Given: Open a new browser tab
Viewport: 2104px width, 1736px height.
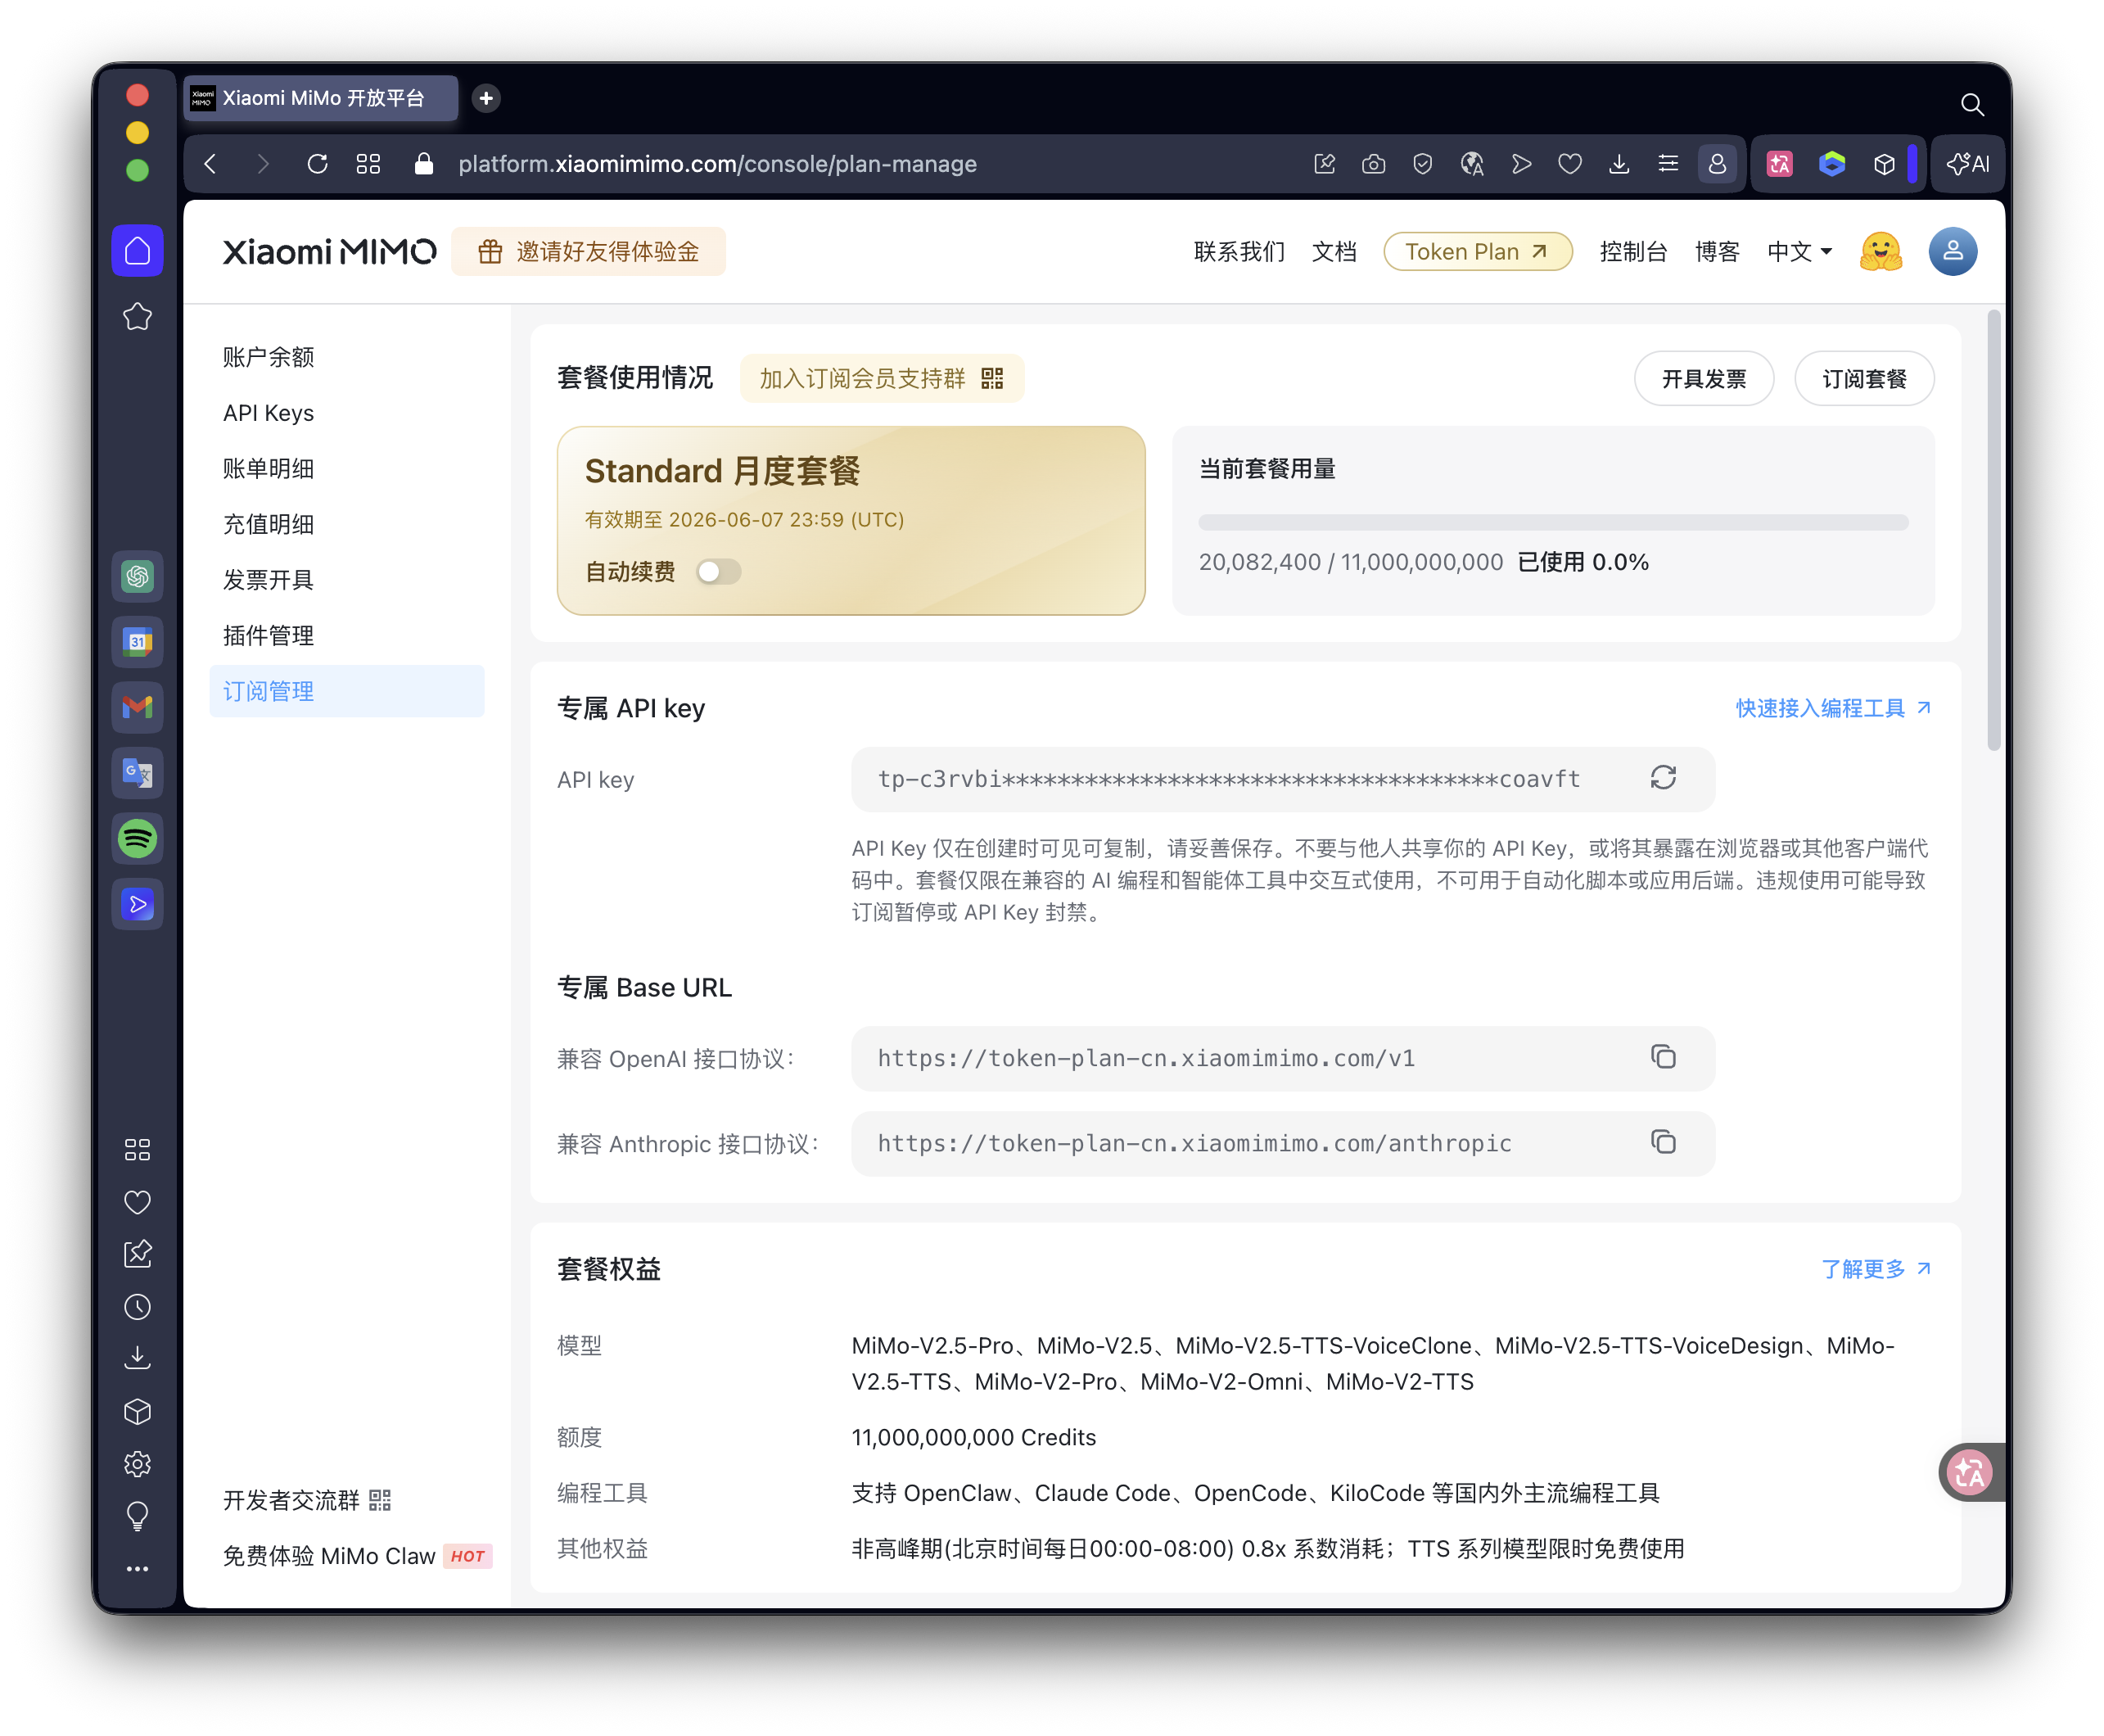Looking at the screenshot, I should (485, 98).
